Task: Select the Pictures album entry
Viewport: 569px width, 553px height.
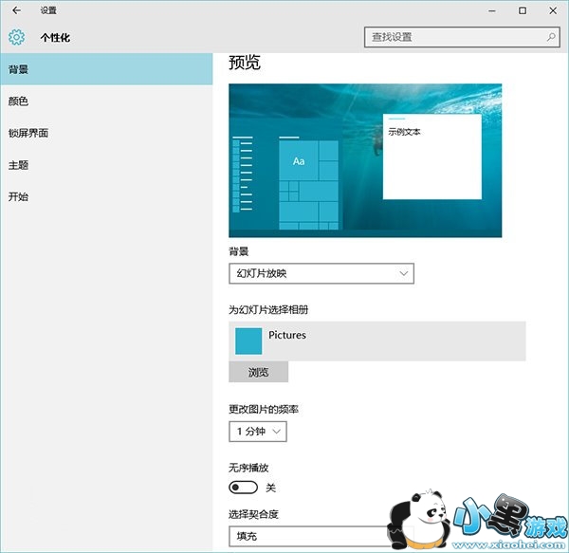Action: [x=377, y=341]
